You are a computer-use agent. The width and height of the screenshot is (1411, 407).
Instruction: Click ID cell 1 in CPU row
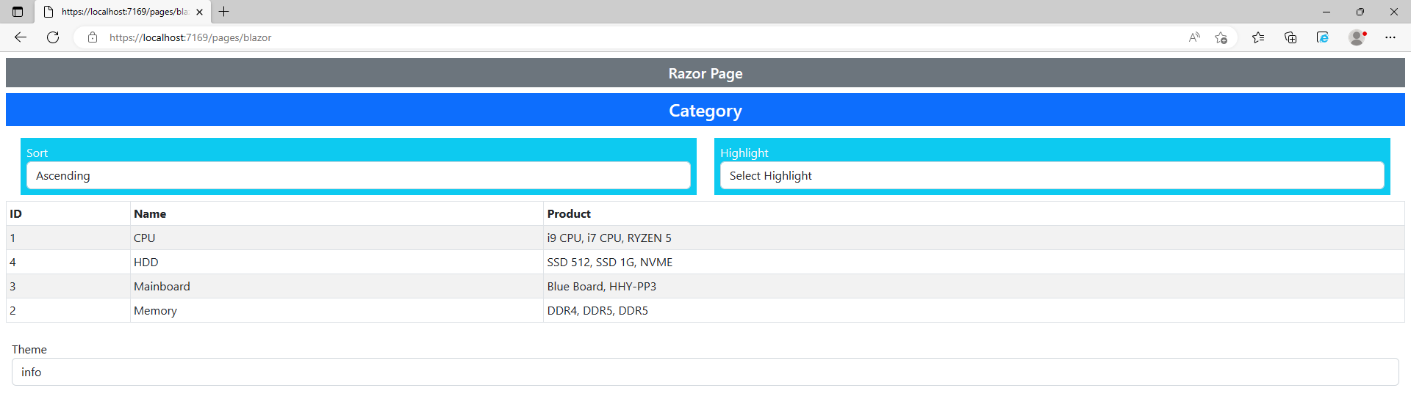pyautogui.click(x=68, y=238)
